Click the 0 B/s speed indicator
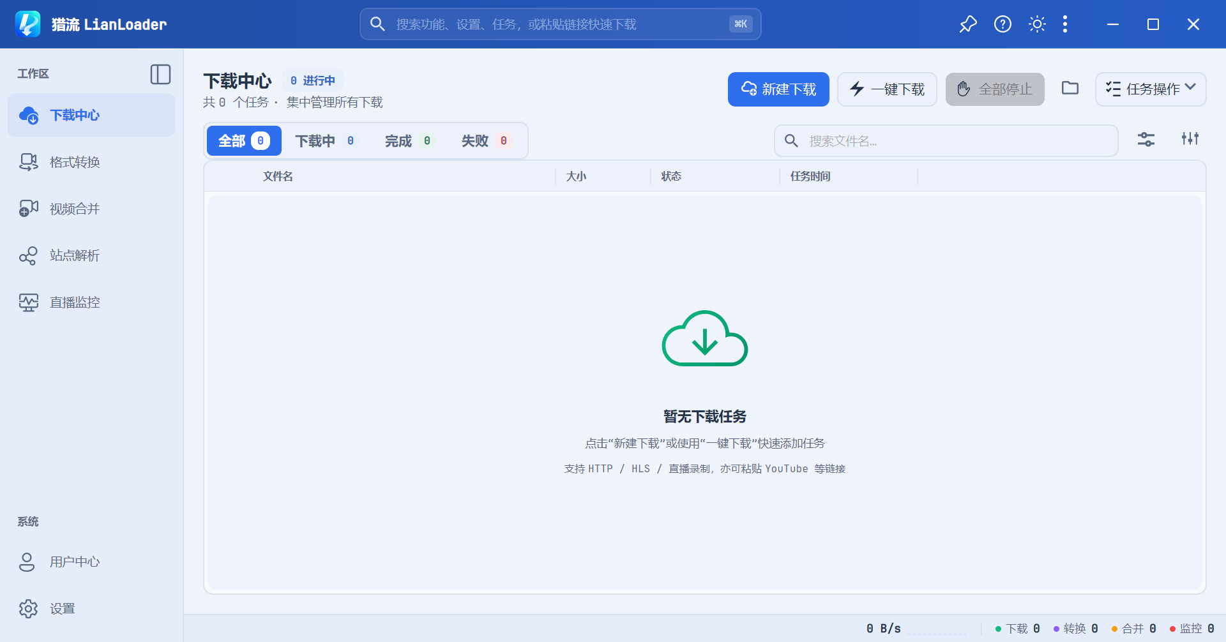 tap(884, 629)
